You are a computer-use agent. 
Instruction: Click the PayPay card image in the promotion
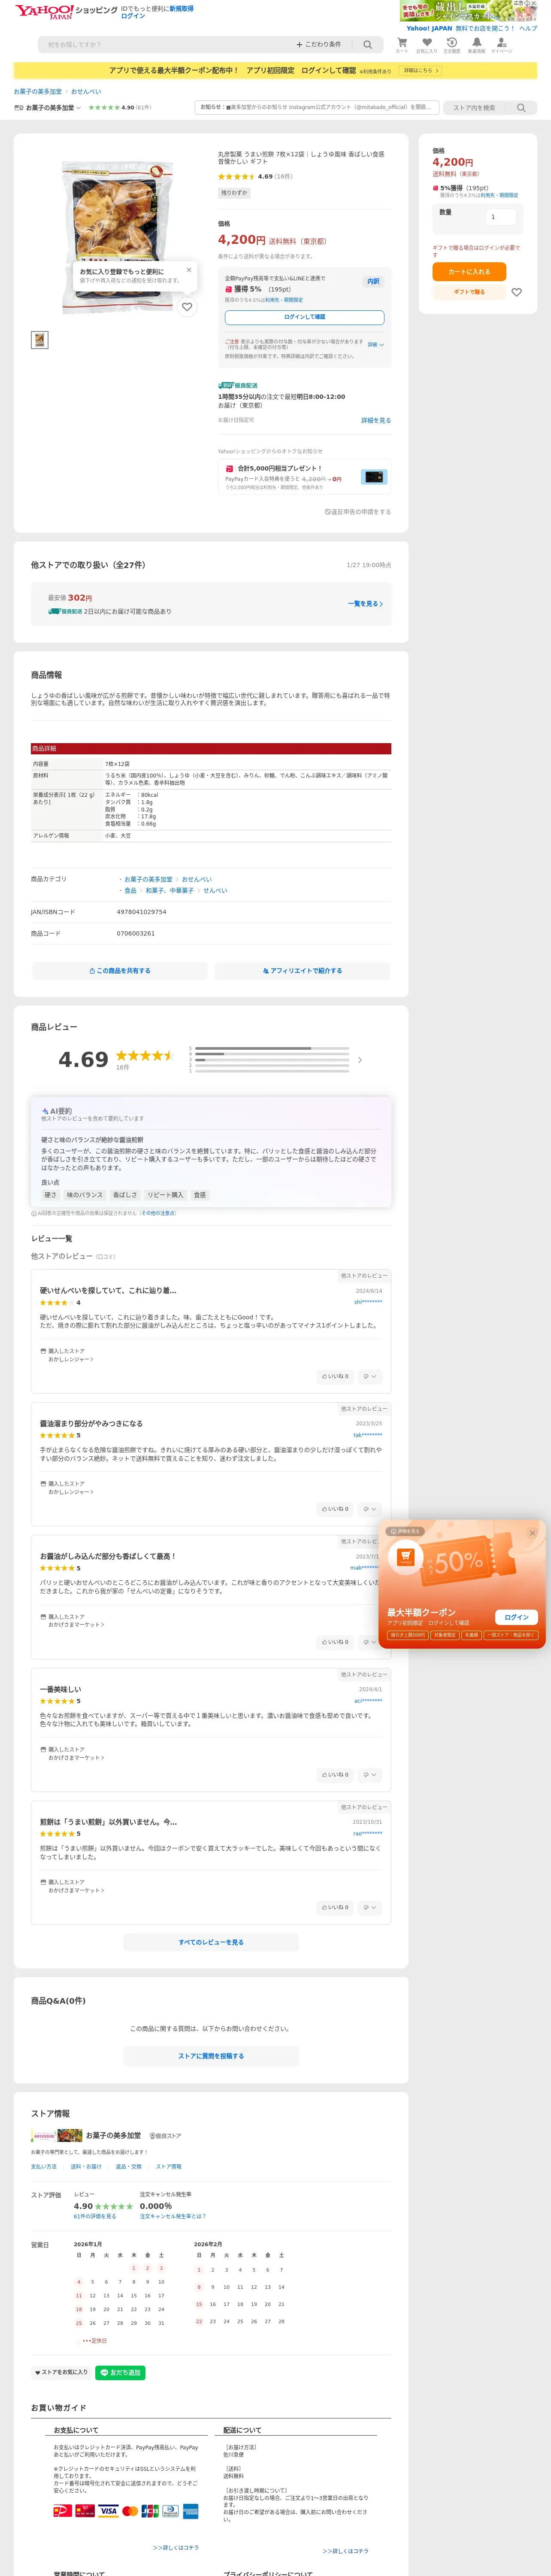tap(374, 477)
